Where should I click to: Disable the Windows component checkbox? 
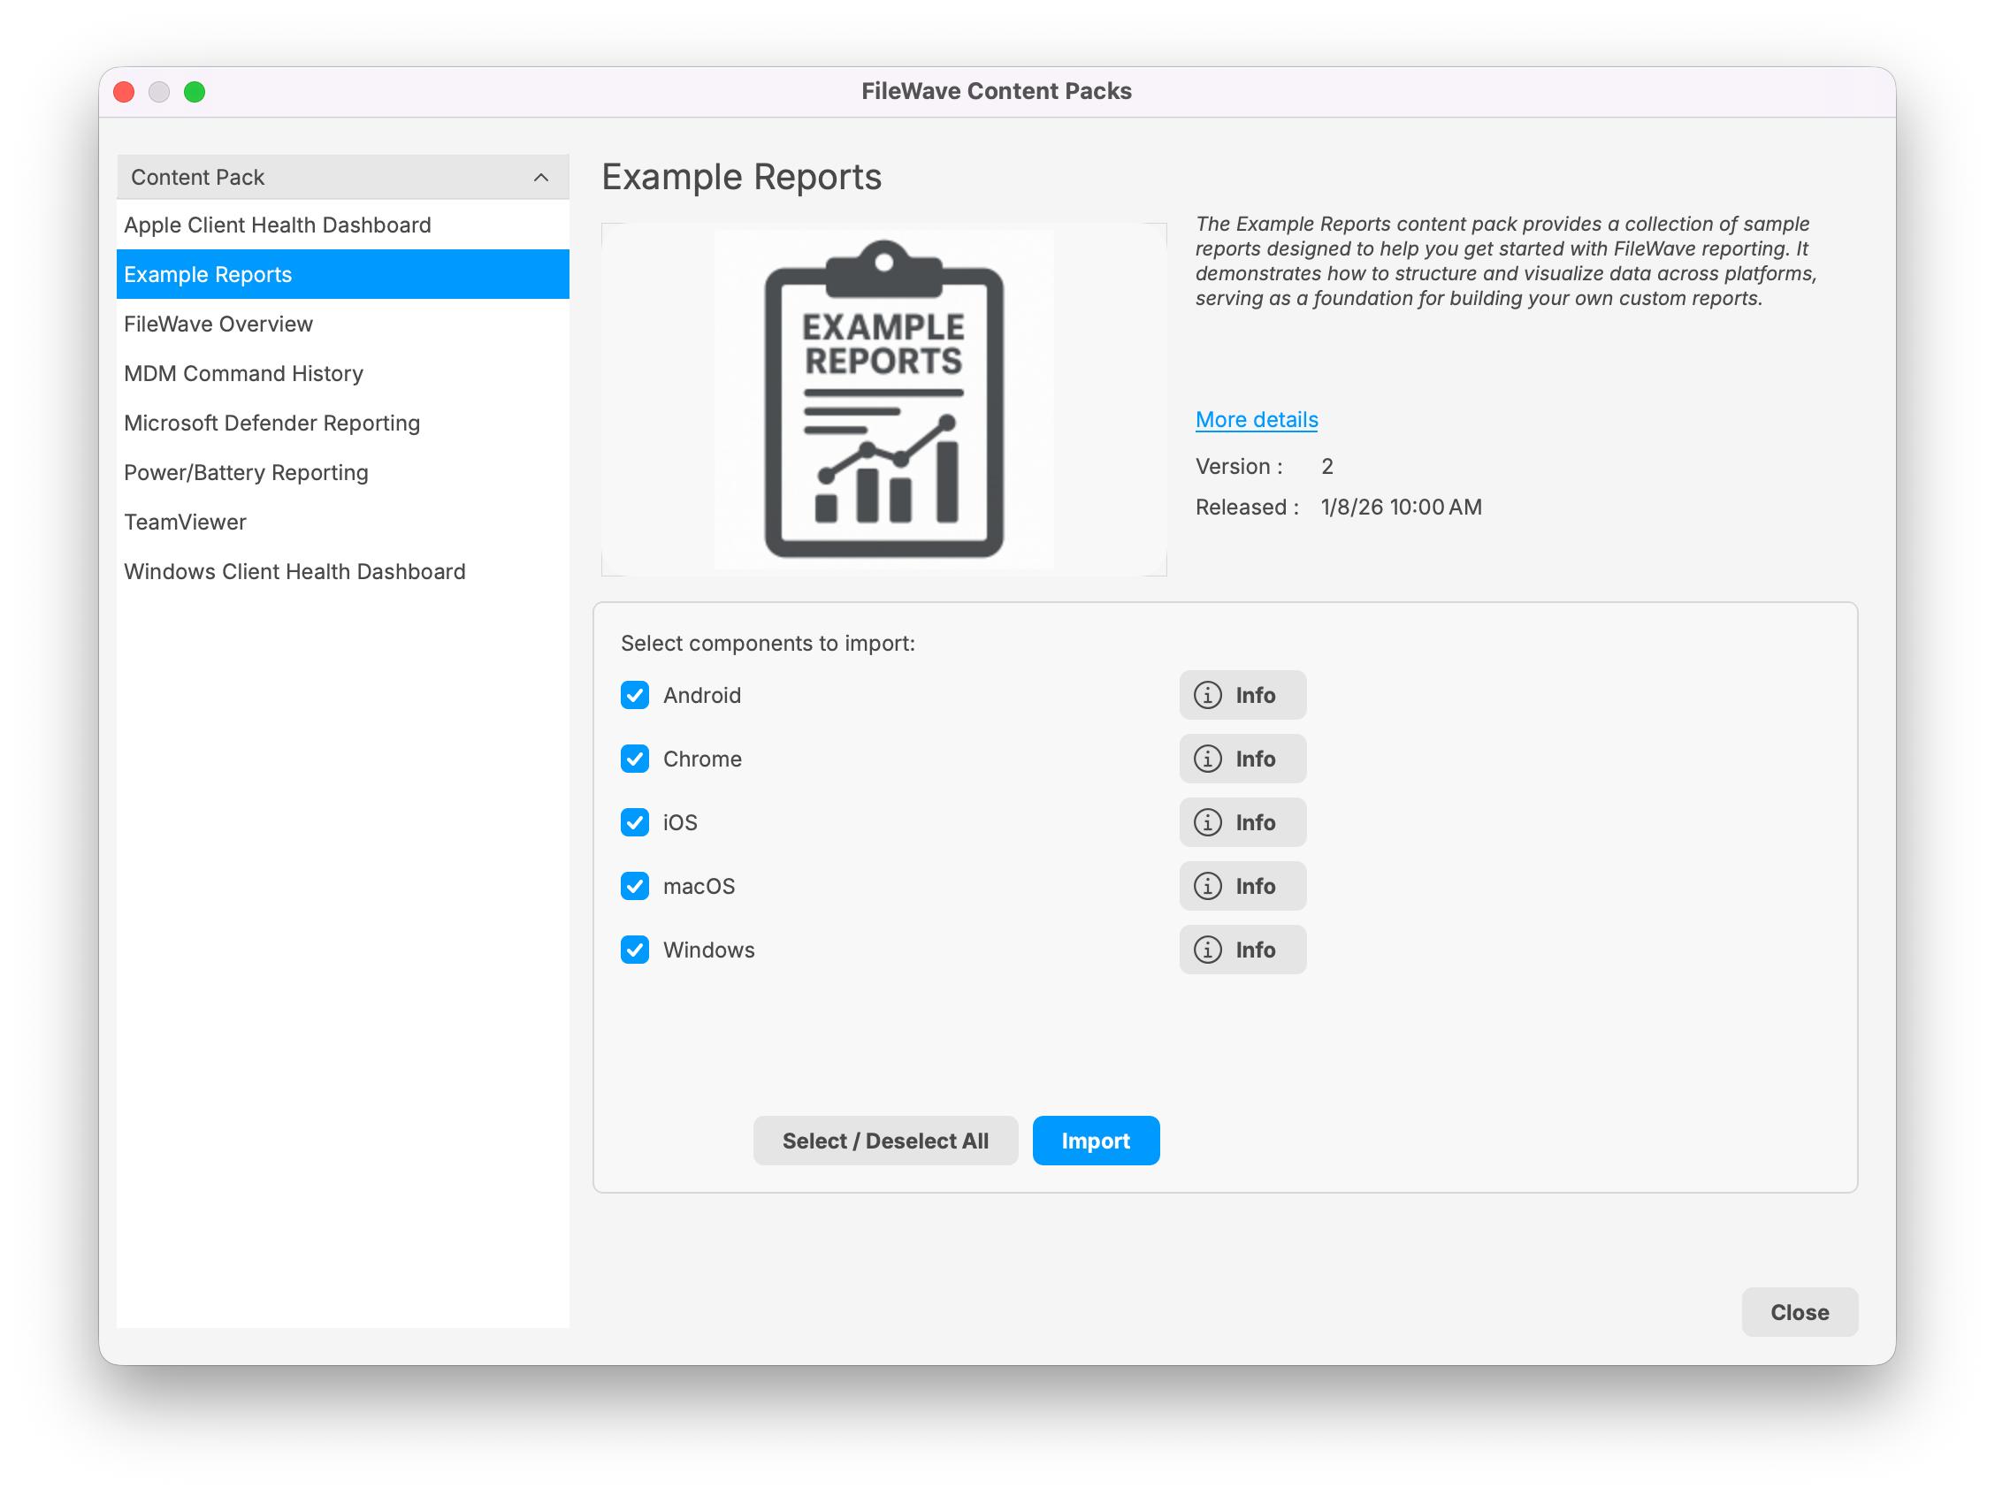click(635, 950)
